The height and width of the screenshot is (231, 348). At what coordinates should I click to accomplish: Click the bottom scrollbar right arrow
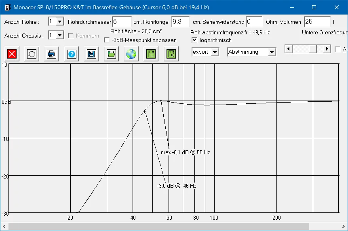point(344,227)
